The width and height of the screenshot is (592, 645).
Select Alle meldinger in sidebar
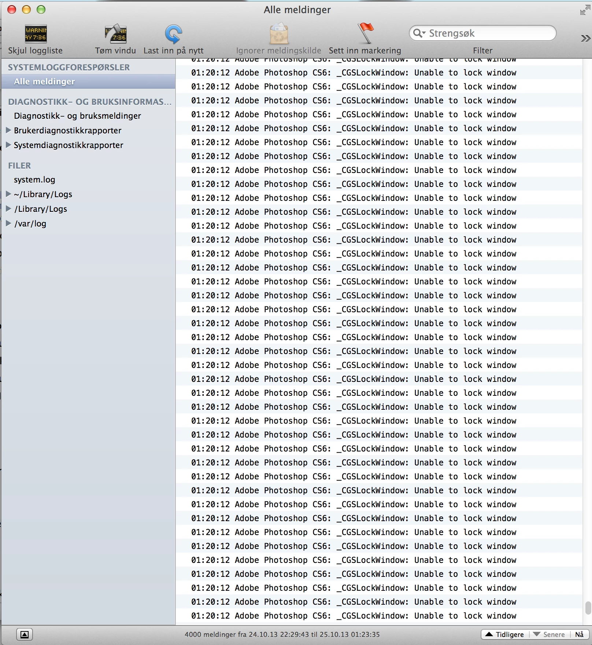(88, 81)
